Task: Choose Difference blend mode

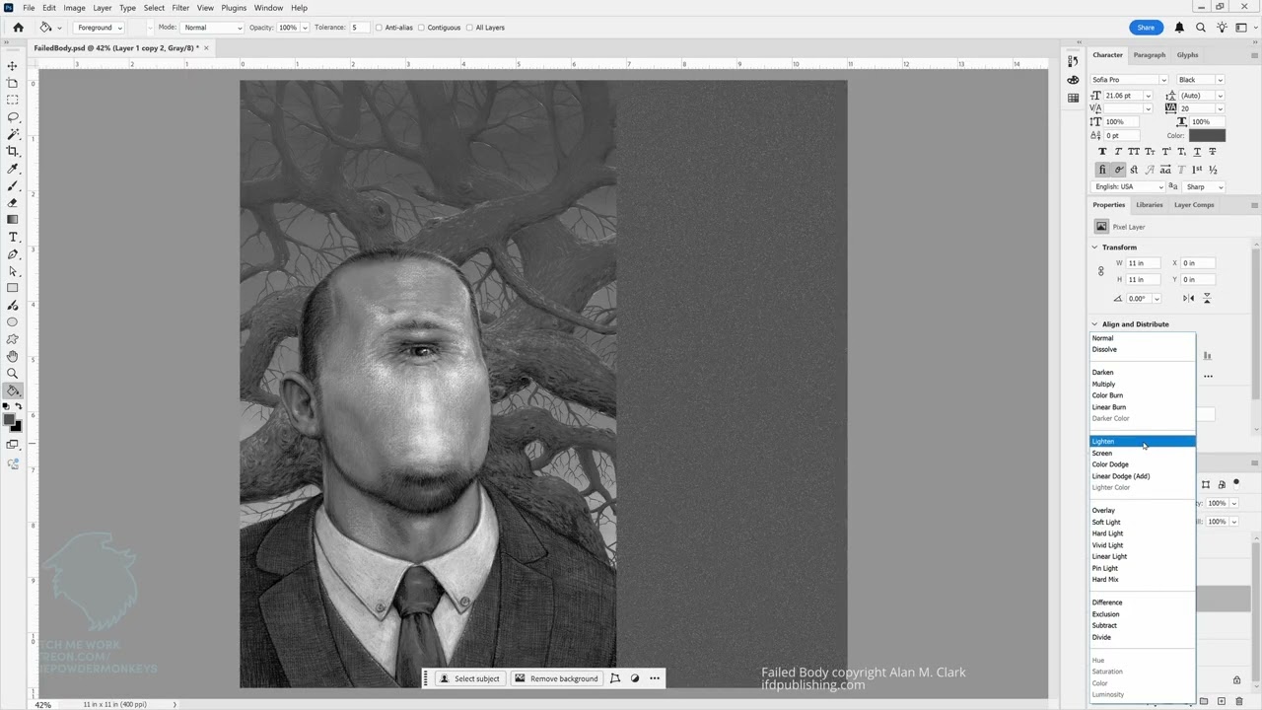Action: [1143, 603]
